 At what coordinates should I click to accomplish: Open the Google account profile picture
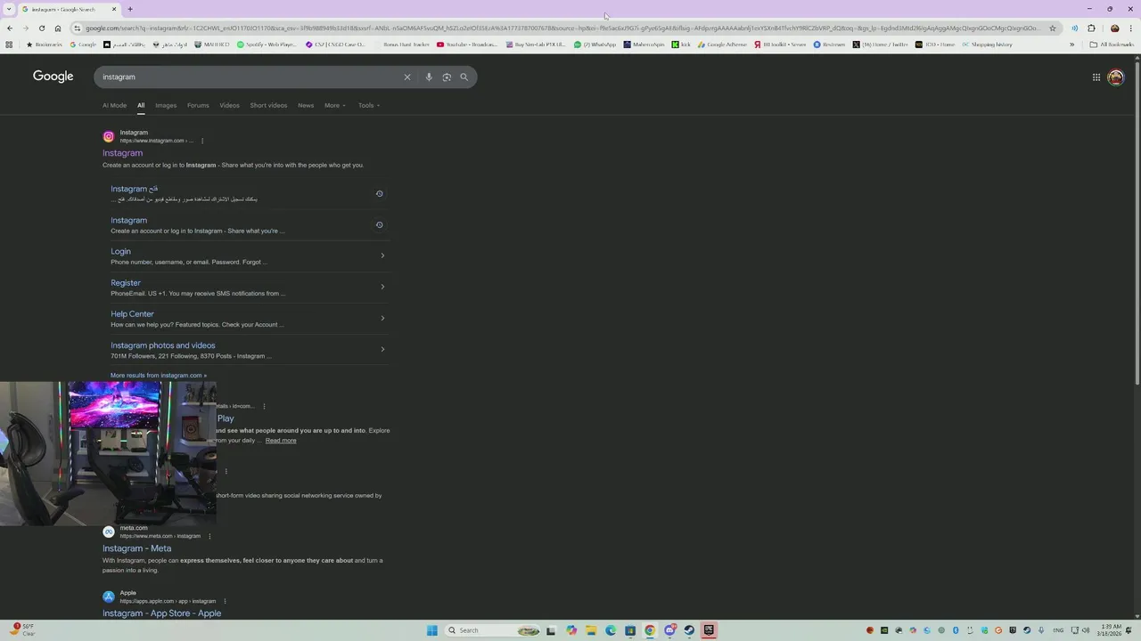[x=1115, y=77]
